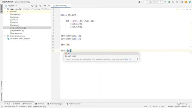Click the lock icon in status bar
The image size is (192, 108).
click(189, 107)
